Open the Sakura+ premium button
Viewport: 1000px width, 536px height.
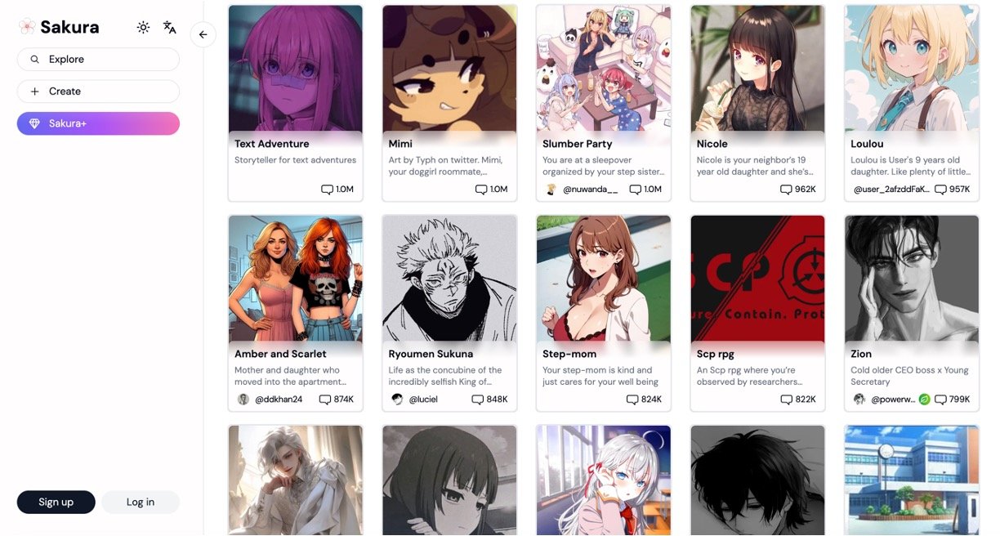98,123
